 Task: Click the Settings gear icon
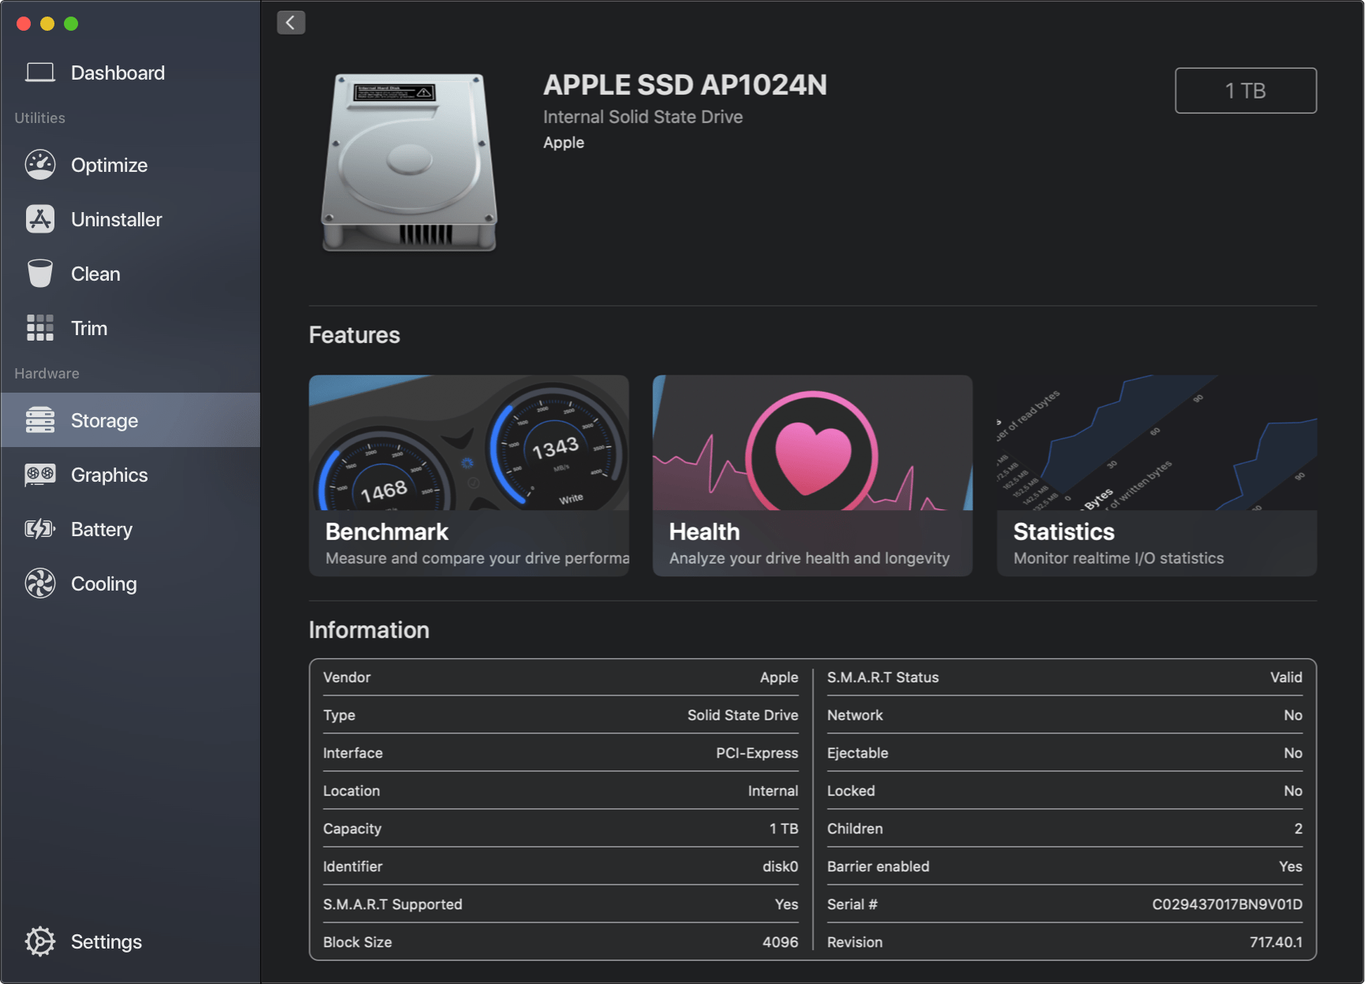coord(40,941)
